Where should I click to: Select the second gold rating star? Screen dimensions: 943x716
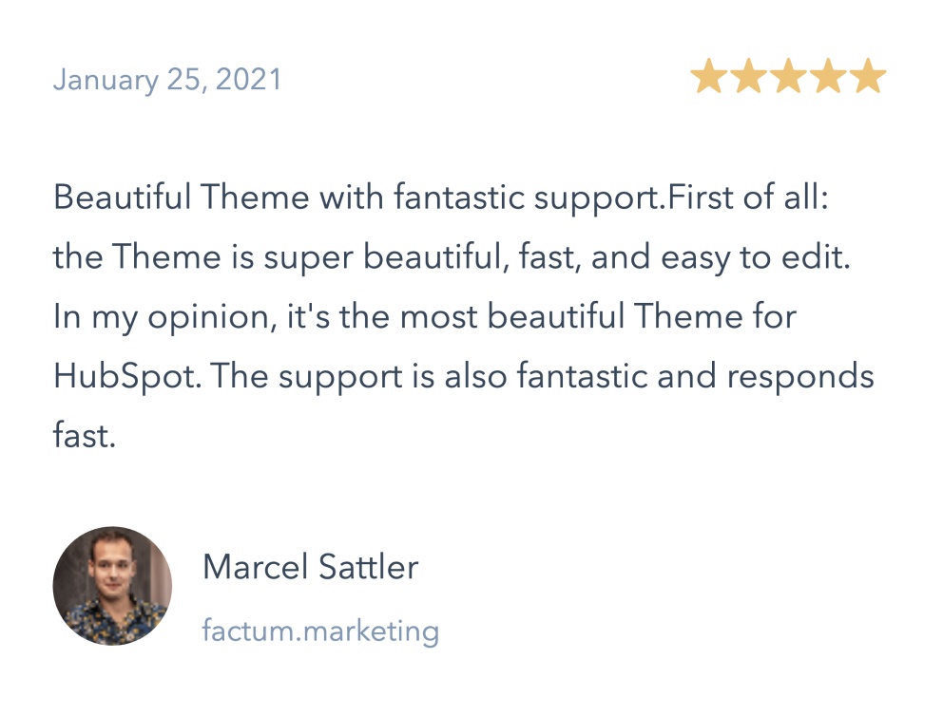749,76
